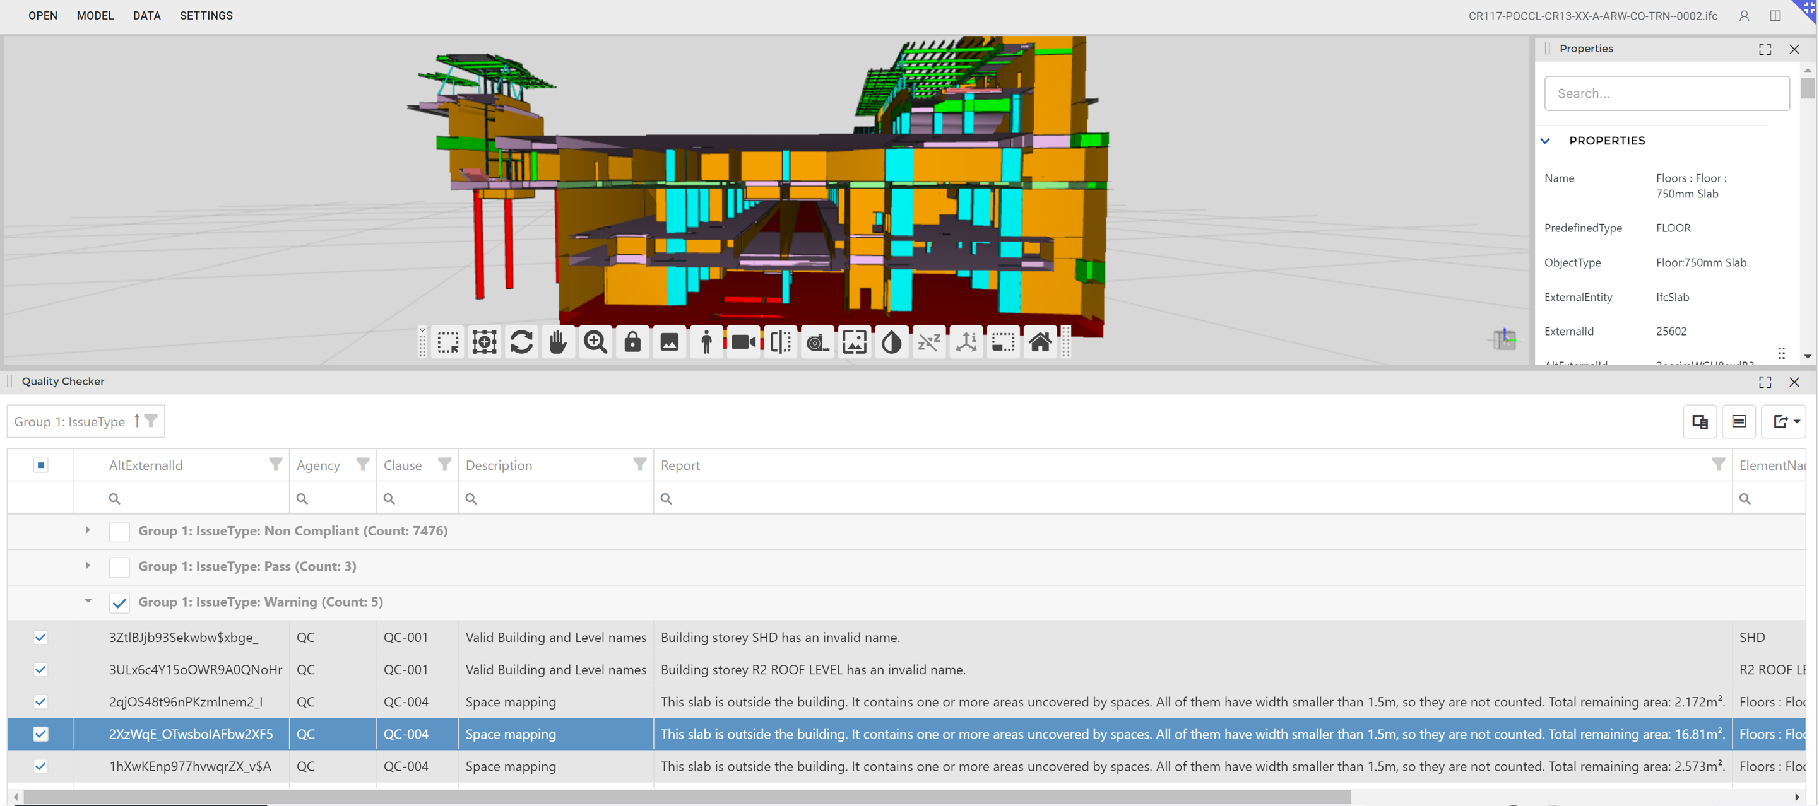Uncheck row 3ULx6c4Y15oOWR9A0QNoHr checkbox
The height and width of the screenshot is (806, 1819).
[40, 670]
